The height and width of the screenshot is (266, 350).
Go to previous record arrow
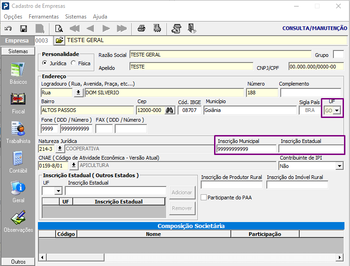click(90, 29)
